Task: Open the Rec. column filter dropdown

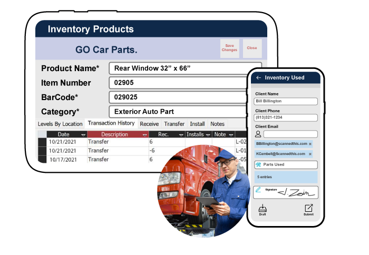Action: coord(181,135)
